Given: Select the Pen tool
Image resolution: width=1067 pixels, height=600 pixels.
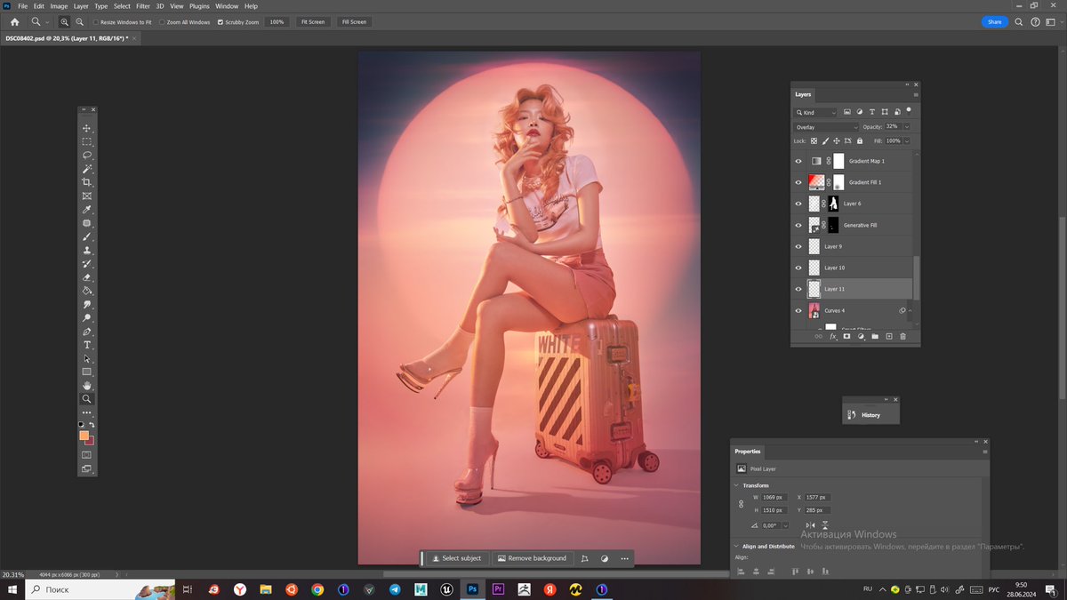Looking at the screenshot, I should point(87,332).
